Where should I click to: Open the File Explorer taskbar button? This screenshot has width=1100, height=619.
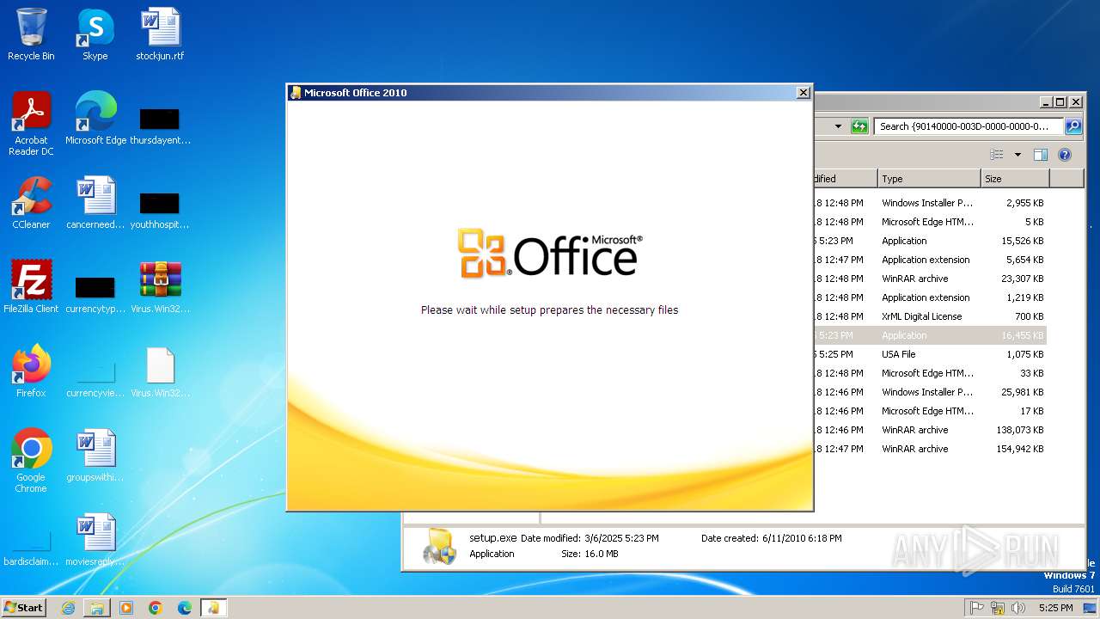pyautogui.click(x=97, y=608)
